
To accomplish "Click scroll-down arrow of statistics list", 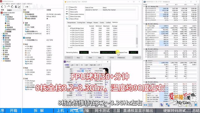I will pyautogui.click(x=137, y=47).
